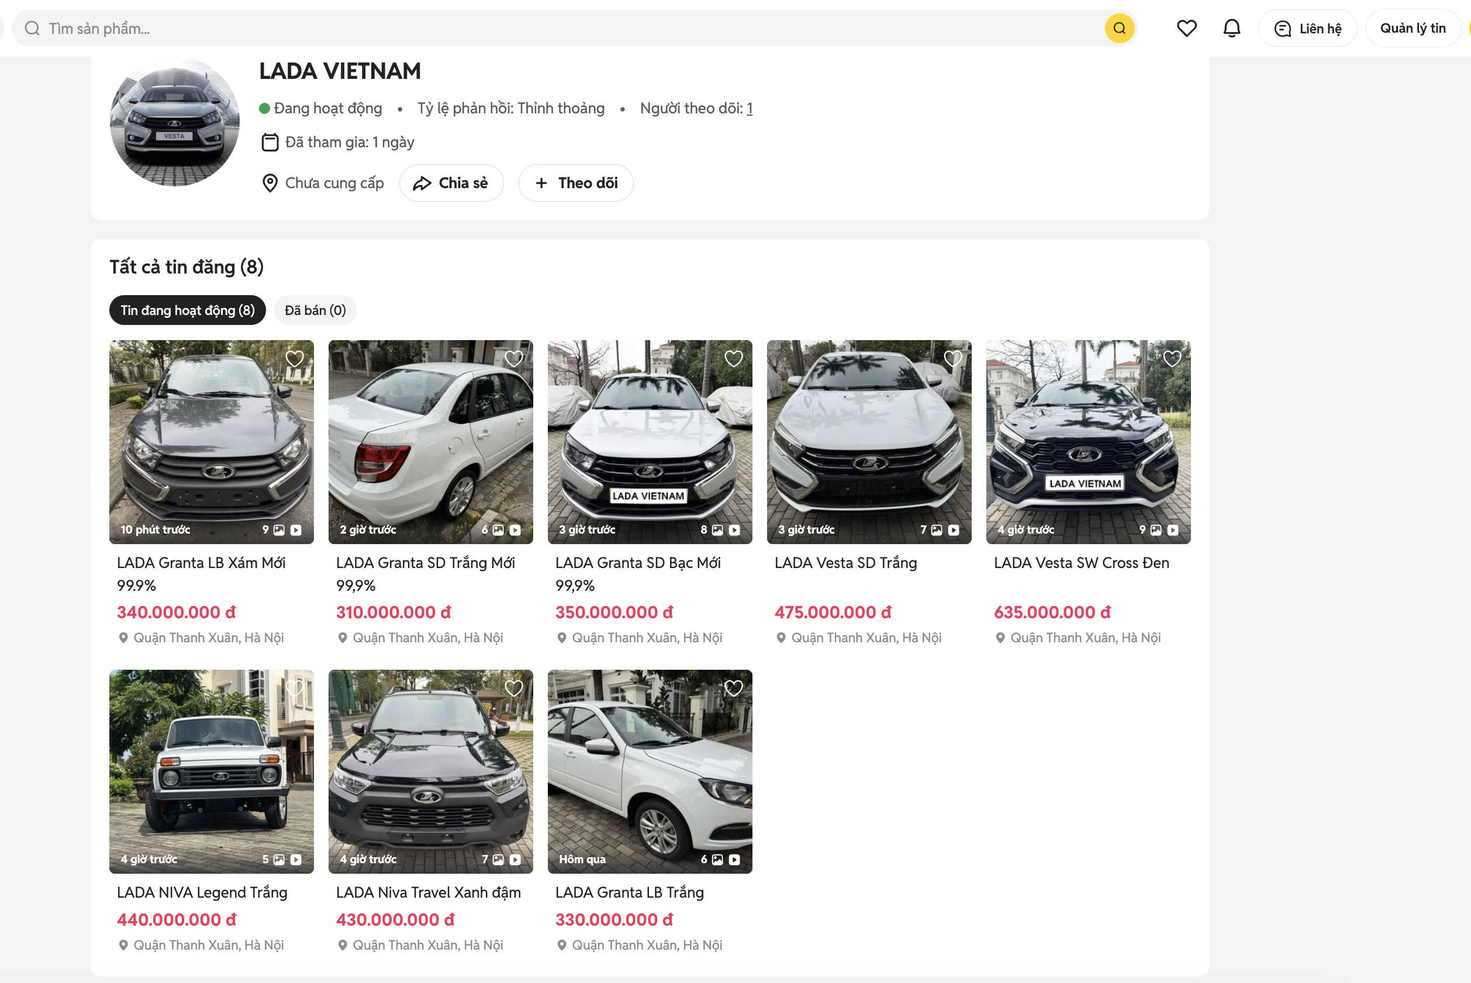Open LADA Granta LB Xám Mới 99.9% title
The height and width of the screenshot is (983, 1471).
point(201,574)
